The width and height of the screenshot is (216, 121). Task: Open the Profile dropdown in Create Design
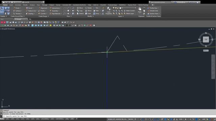(42, 11)
